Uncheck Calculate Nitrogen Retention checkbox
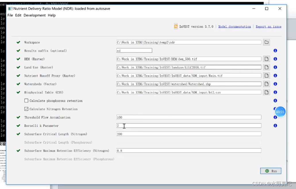This screenshot has width=296, height=189. 26,109
